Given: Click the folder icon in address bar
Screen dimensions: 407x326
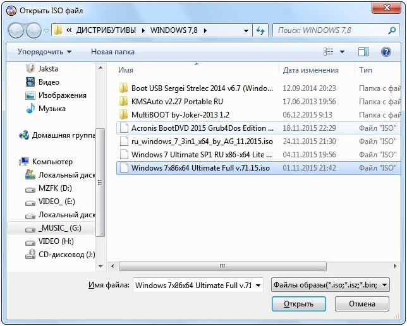Looking at the screenshot, I should (x=58, y=30).
